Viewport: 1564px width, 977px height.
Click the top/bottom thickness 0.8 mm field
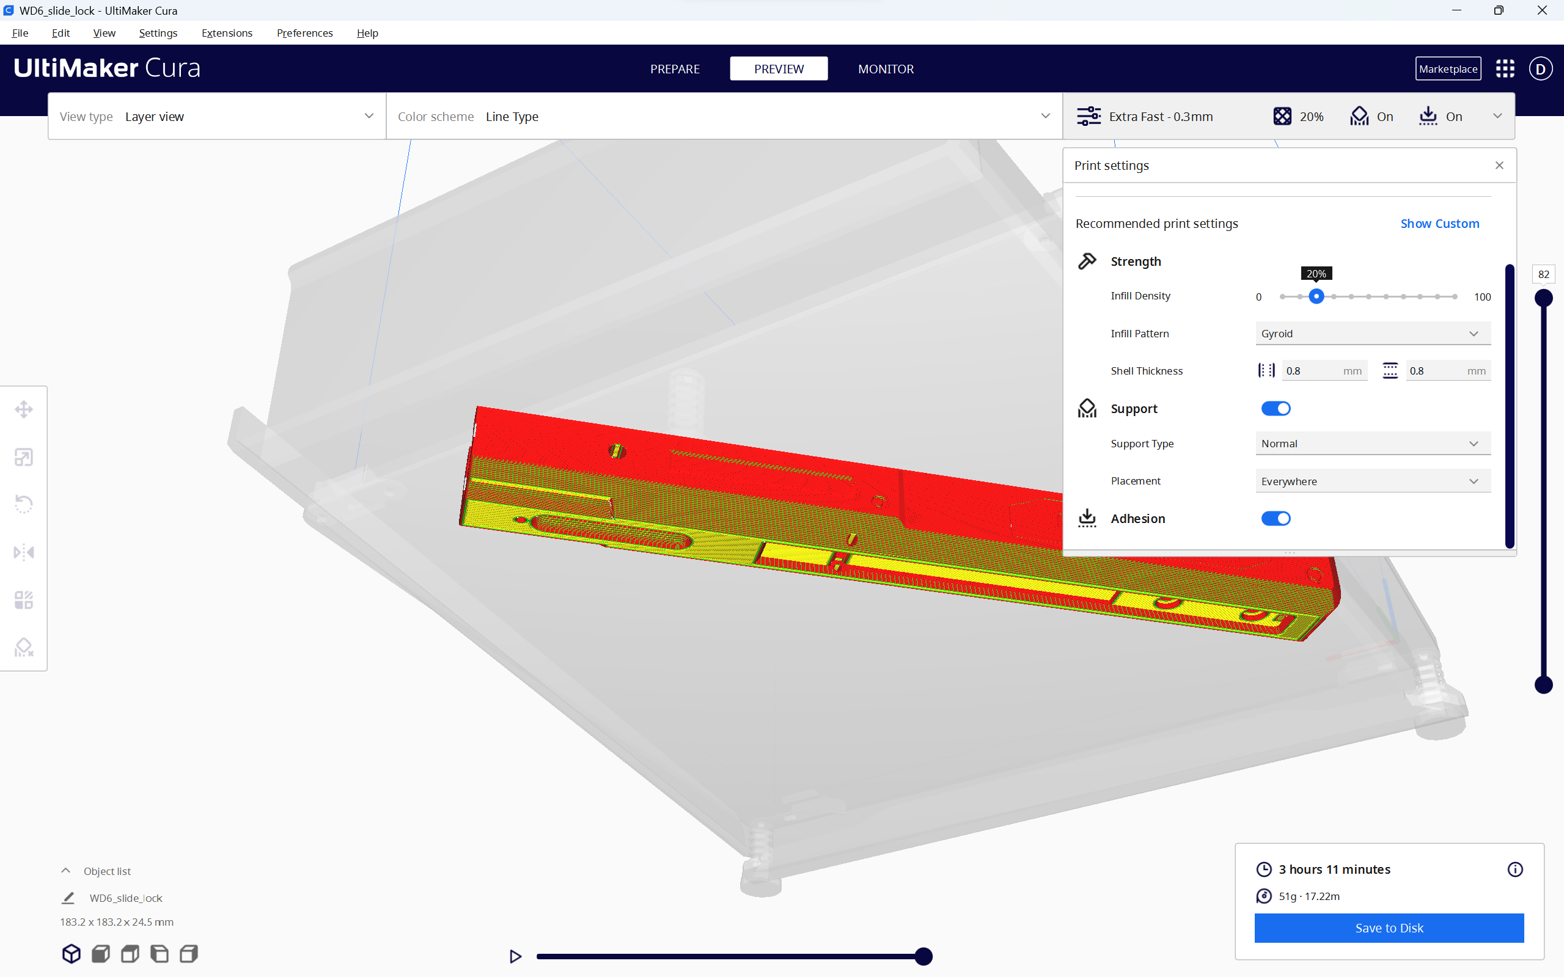click(1448, 371)
